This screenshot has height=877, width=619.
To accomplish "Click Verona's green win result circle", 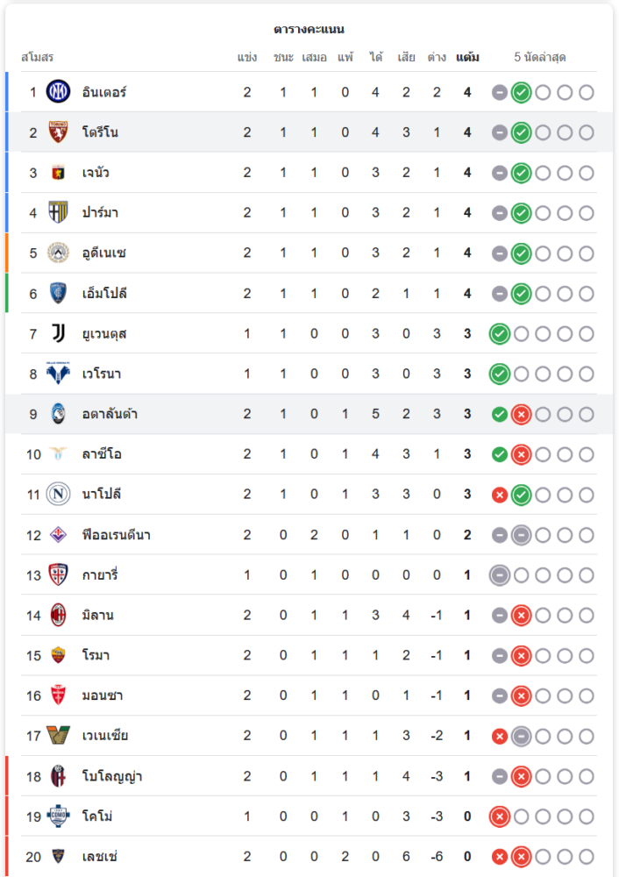I will (x=500, y=374).
